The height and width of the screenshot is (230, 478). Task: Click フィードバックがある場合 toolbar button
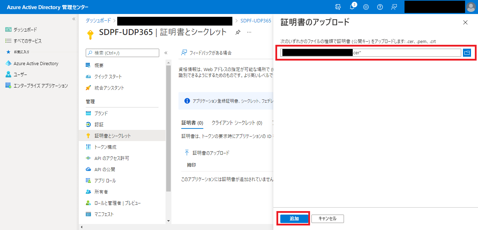coord(206,53)
